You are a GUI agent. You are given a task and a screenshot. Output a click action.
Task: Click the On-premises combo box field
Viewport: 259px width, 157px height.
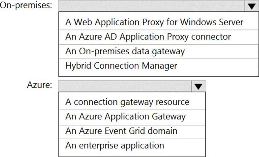click(151, 6)
